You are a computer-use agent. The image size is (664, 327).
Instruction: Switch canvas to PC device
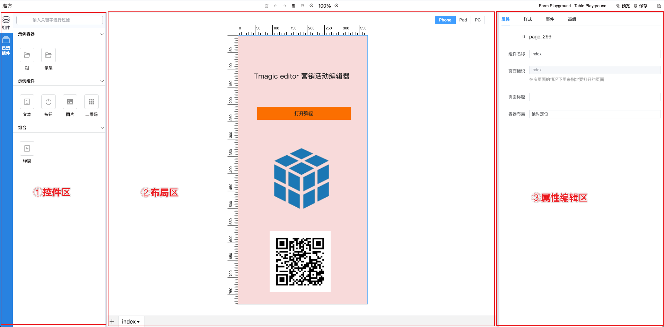click(x=478, y=20)
